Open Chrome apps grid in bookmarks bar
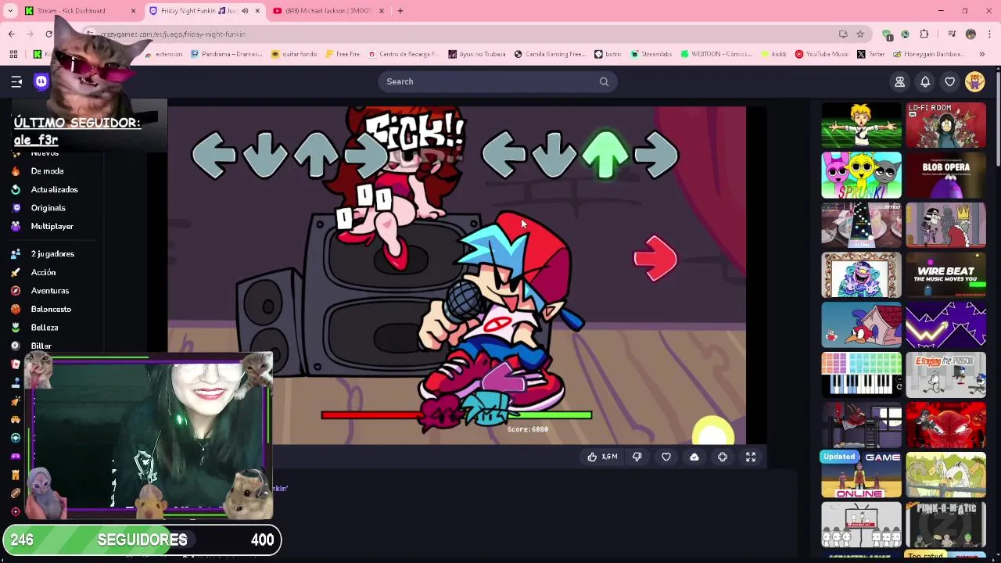Viewport: 1001px width, 563px height. (13, 54)
